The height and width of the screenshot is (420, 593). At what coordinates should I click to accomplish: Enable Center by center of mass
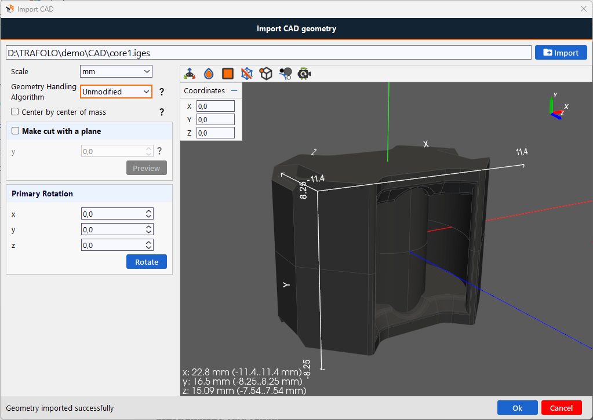tap(14, 111)
